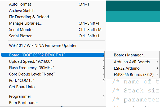Screen dimensions: 160x107
Task: Open WiFi101 / WiFiNINA Firmware Updater
Action: (x=53, y=46)
